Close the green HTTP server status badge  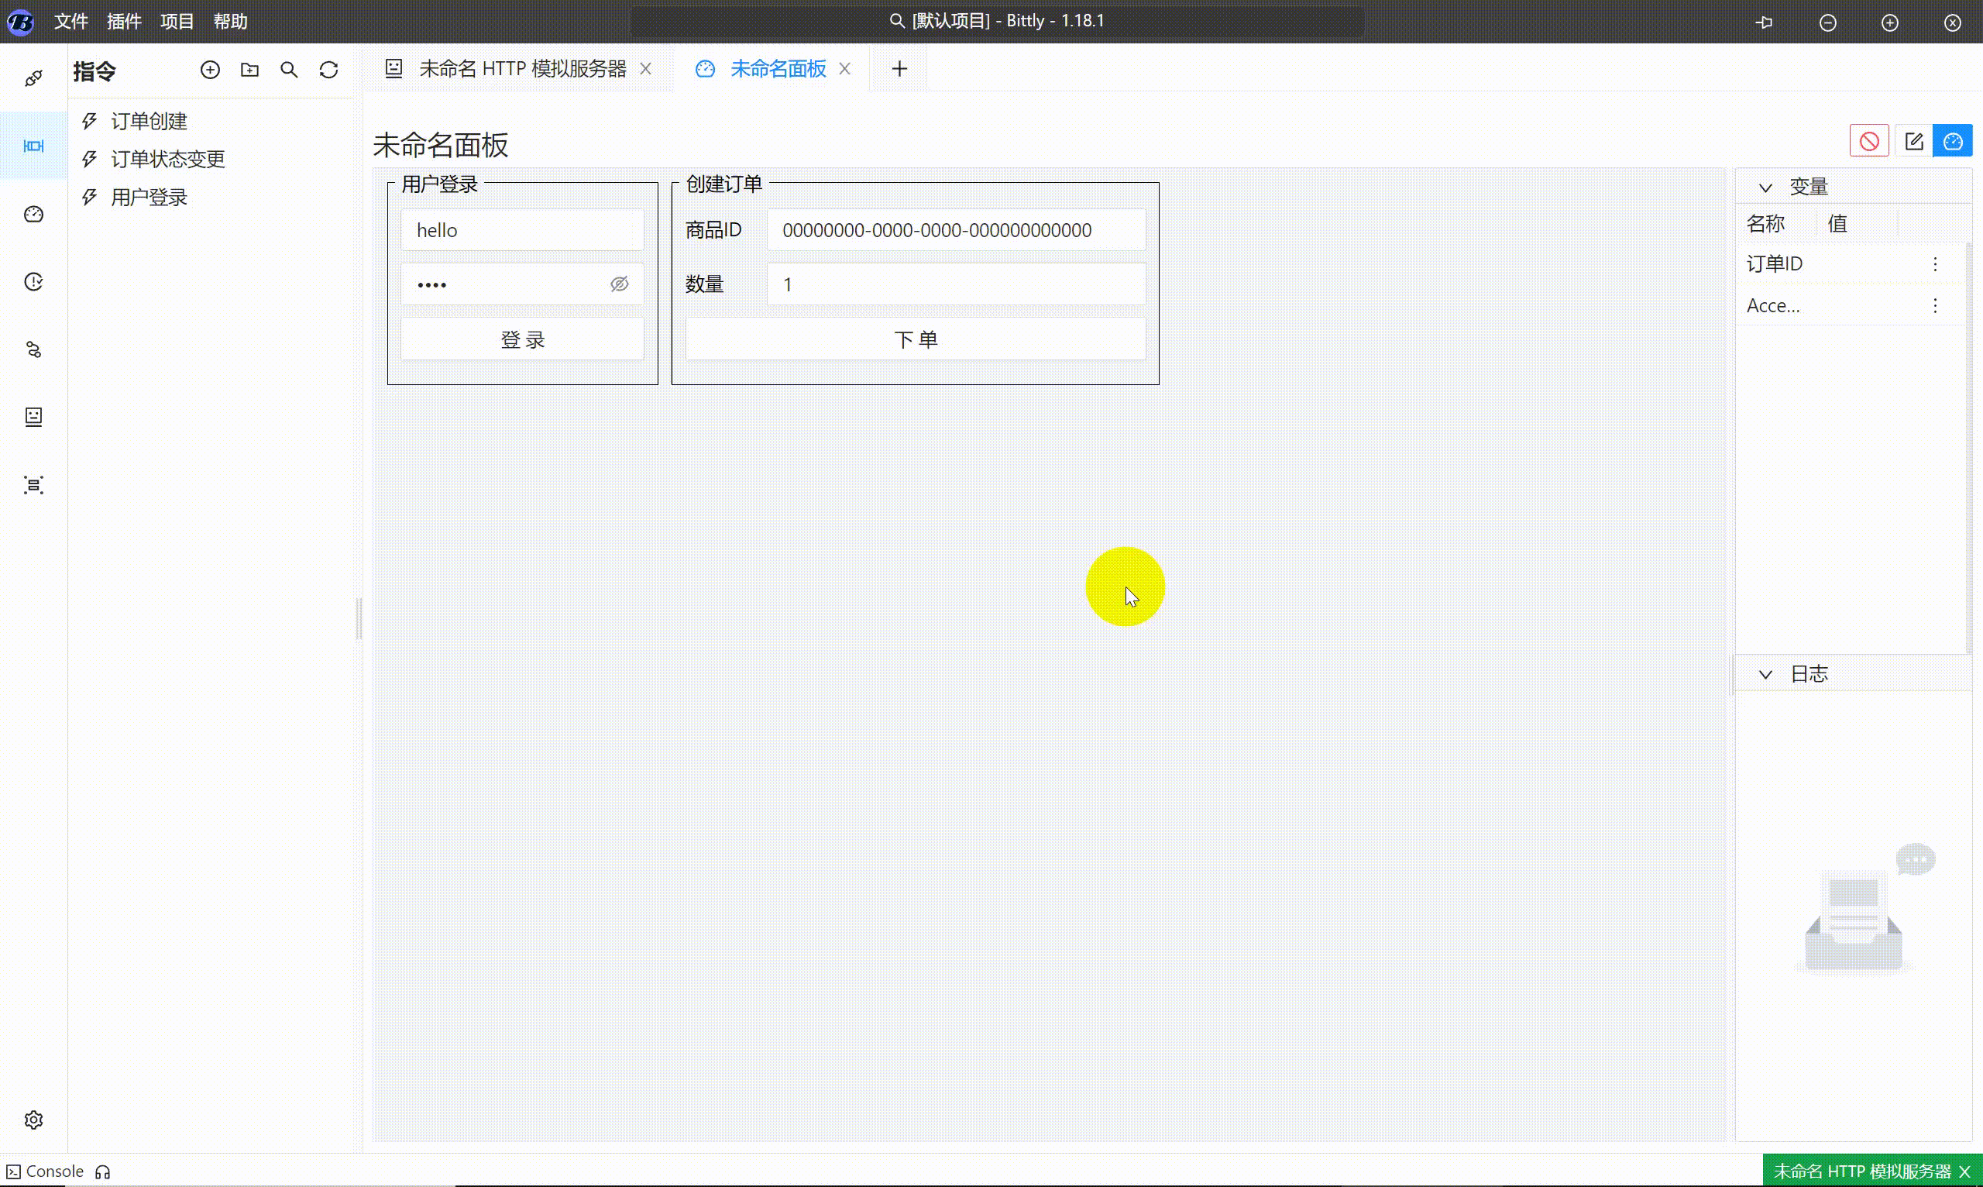click(x=1964, y=1171)
